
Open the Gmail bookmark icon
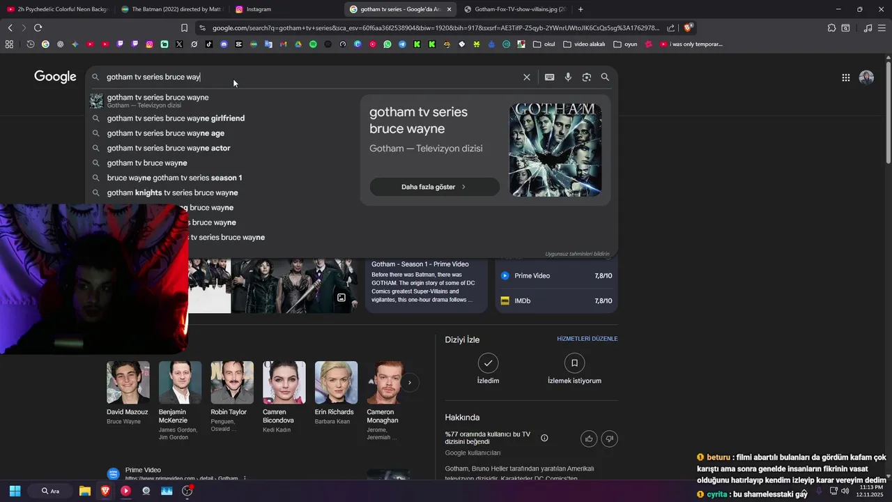(x=283, y=44)
